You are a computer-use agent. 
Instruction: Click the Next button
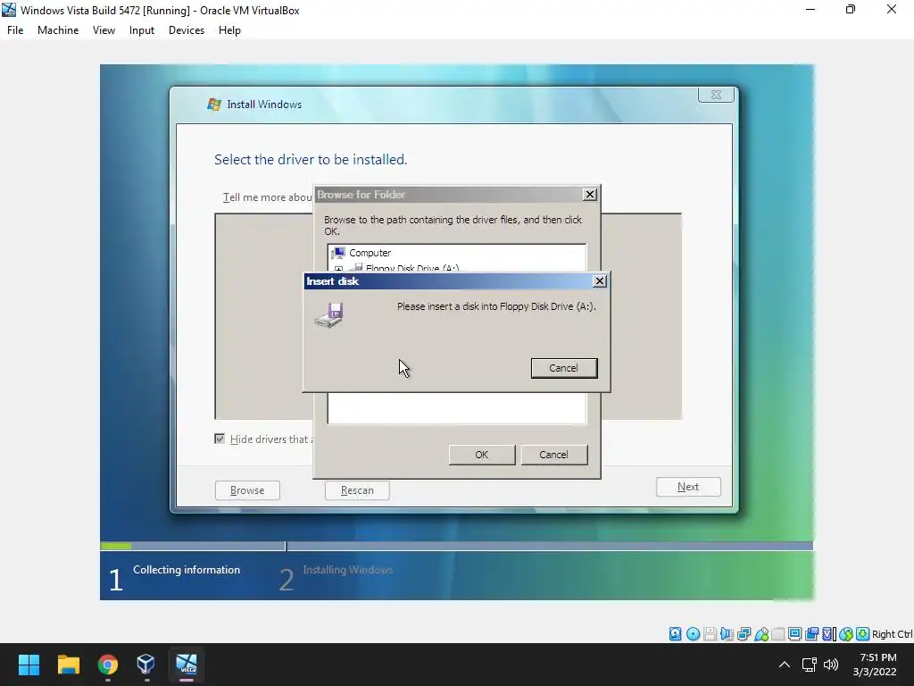[x=688, y=487]
